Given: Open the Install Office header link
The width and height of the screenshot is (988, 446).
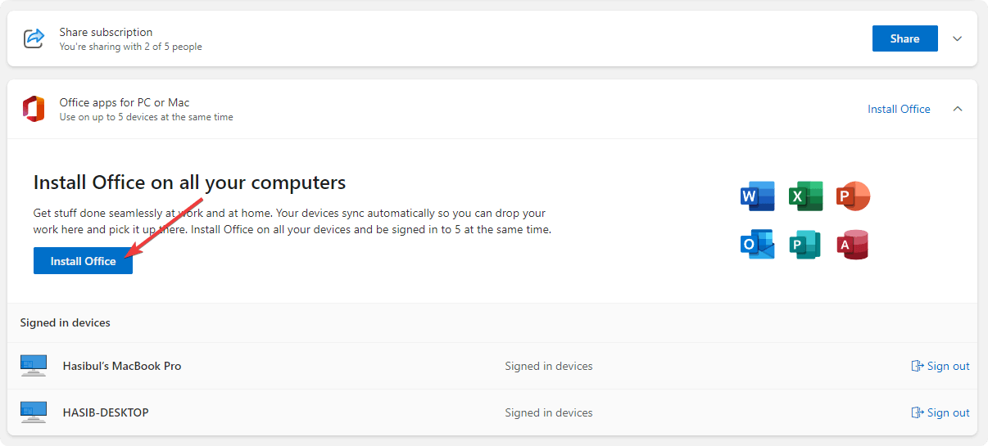Looking at the screenshot, I should [899, 109].
